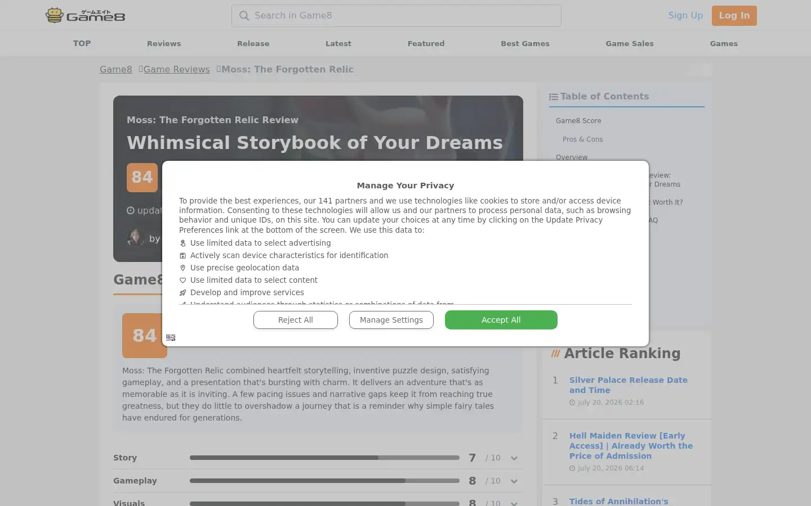
Task: Focus the Search in Game8 field
Action: [x=396, y=16]
